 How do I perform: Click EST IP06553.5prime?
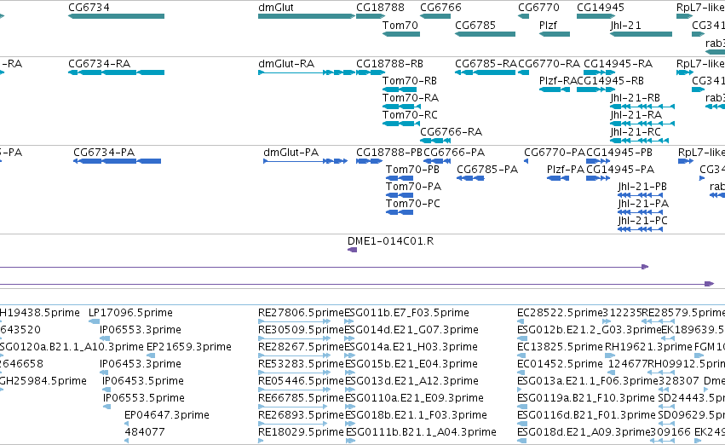pos(144,399)
